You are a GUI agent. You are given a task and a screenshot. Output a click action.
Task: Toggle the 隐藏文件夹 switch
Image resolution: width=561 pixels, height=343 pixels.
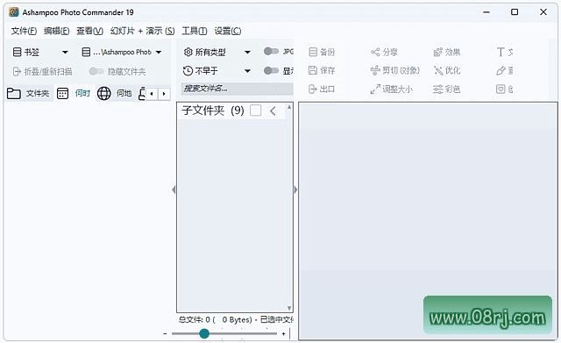click(x=96, y=71)
